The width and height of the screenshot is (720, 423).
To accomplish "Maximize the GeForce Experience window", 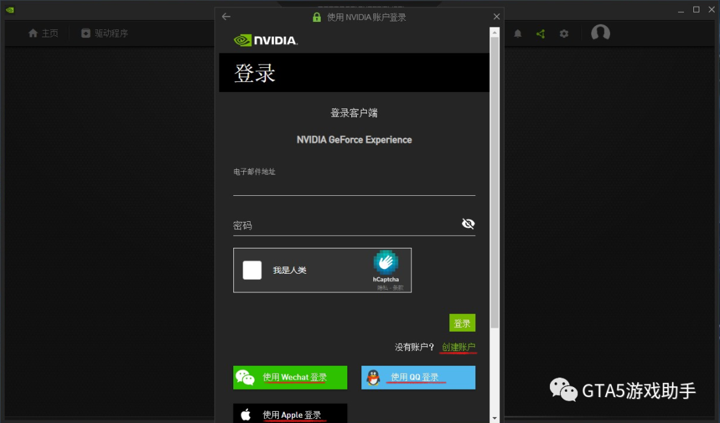I will (696, 9).
